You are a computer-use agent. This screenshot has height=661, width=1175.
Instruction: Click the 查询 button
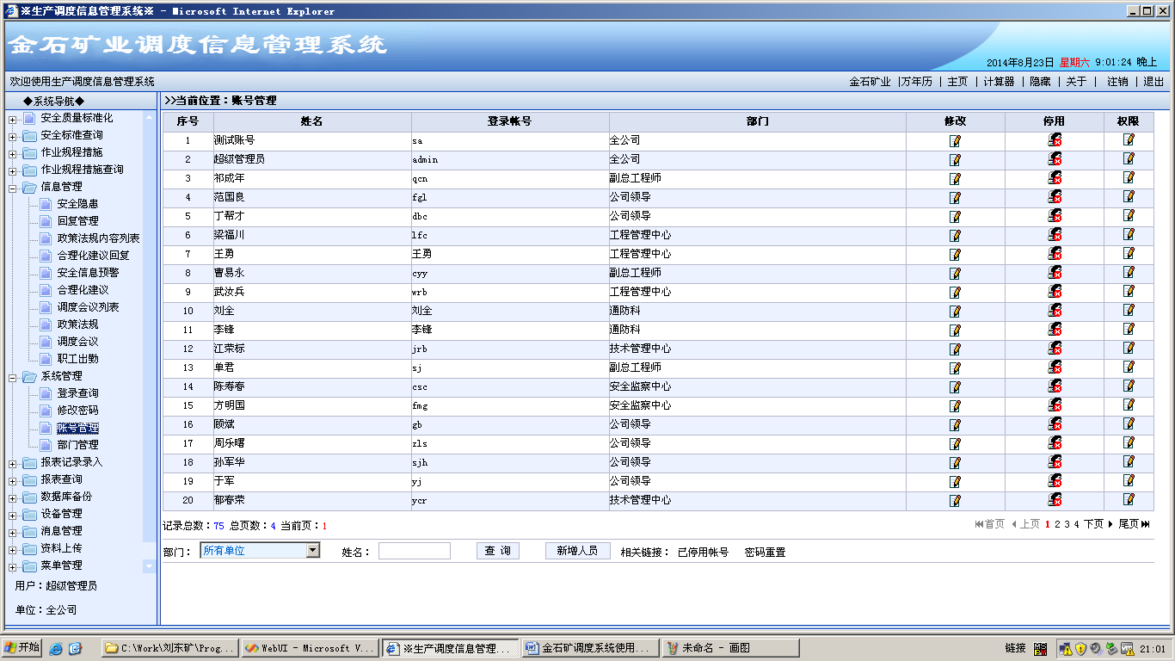497,551
